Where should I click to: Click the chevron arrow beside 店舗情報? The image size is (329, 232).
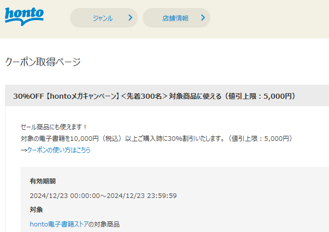pos(203,18)
